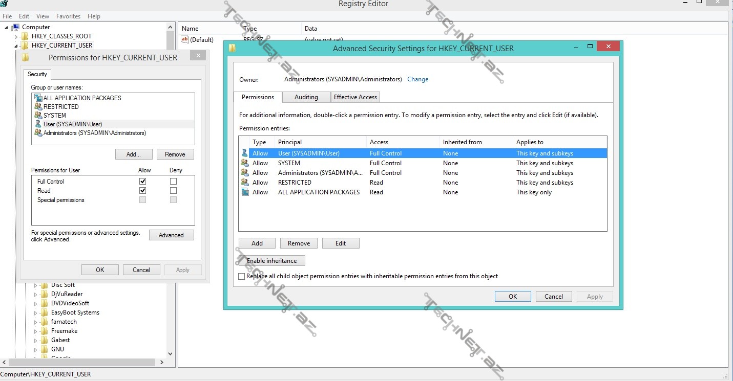This screenshot has height=381, width=733.
Task: Collapse the HKEY_CURRENT_USER tree node
Action: click(16, 46)
